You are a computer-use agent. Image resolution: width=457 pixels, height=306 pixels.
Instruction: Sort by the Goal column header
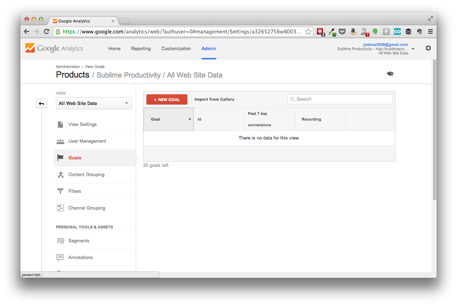pyautogui.click(x=168, y=119)
